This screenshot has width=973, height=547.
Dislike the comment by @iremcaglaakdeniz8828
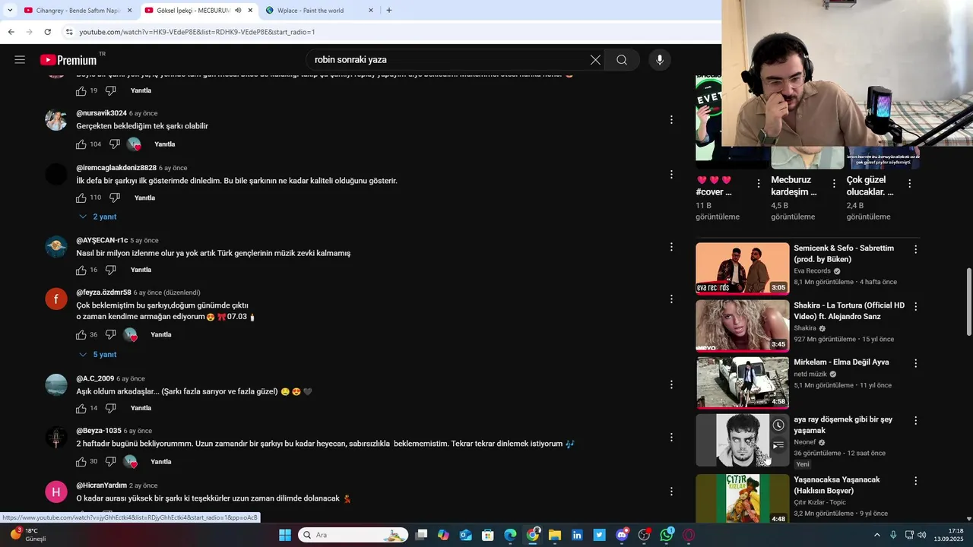click(x=115, y=198)
